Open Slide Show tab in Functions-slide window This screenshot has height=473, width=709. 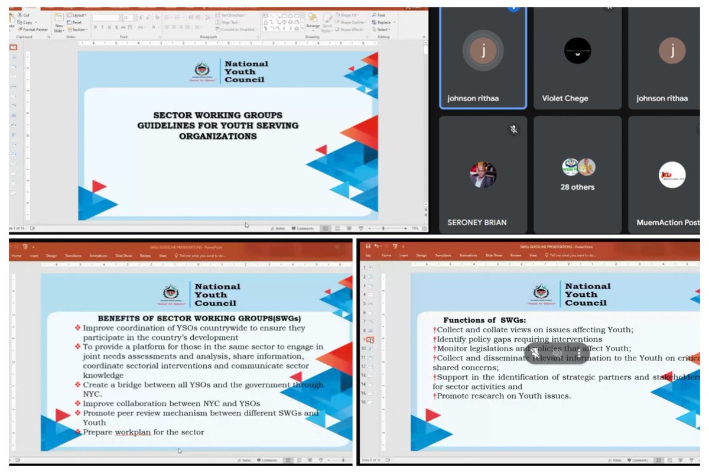[493, 255]
